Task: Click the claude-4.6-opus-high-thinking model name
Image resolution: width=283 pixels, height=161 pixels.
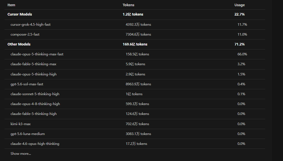Action: pyautogui.click(x=35, y=144)
